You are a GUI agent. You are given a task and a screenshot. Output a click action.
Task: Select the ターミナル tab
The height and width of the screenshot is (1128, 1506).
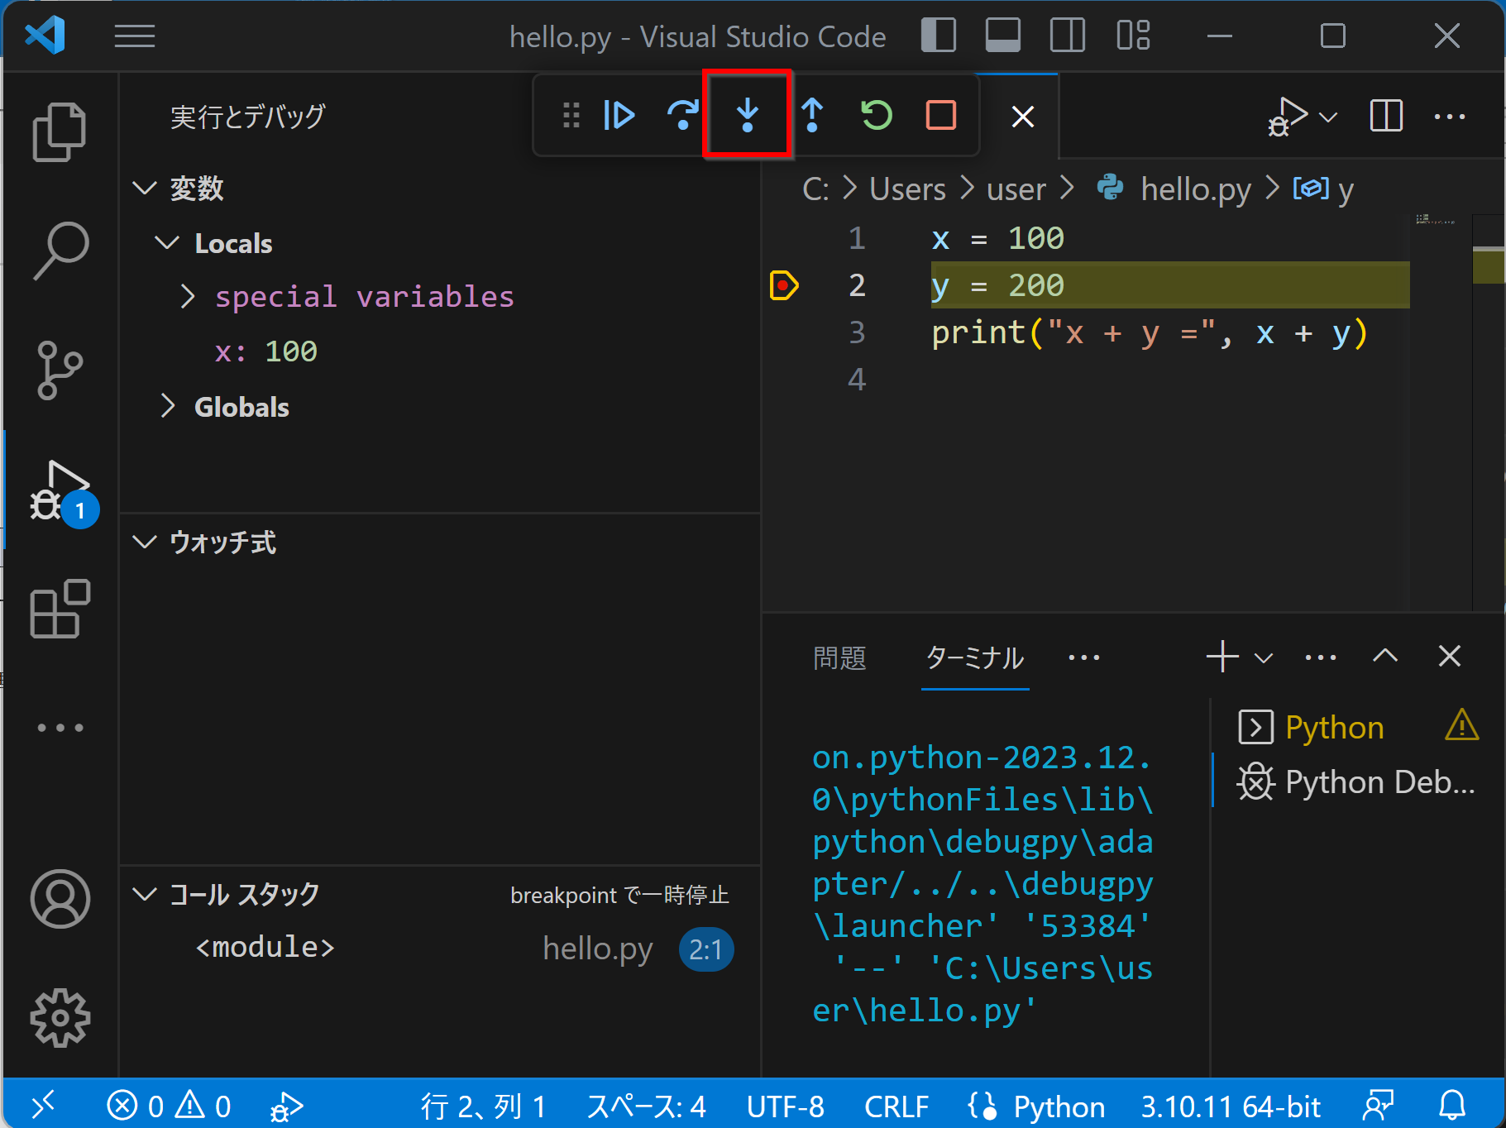974,658
